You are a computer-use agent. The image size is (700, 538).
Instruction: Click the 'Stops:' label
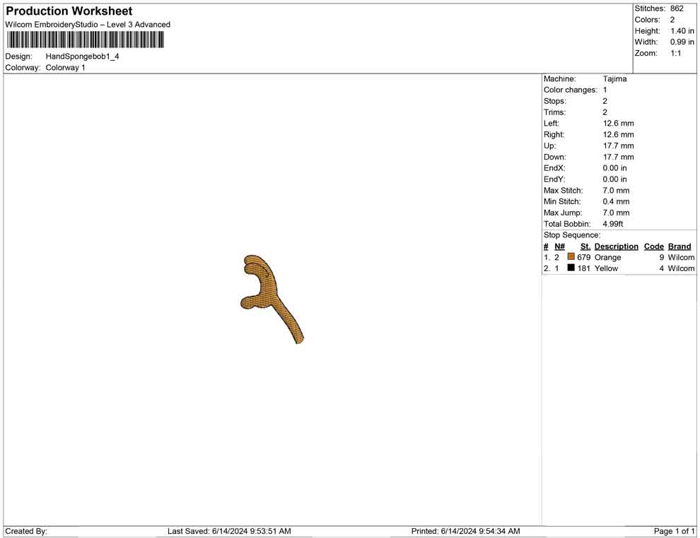555,101
